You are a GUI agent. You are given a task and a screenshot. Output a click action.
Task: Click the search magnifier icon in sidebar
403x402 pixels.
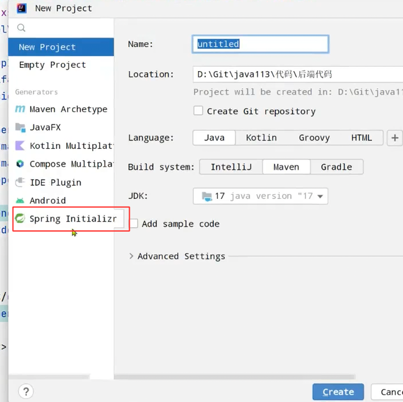pos(21,28)
